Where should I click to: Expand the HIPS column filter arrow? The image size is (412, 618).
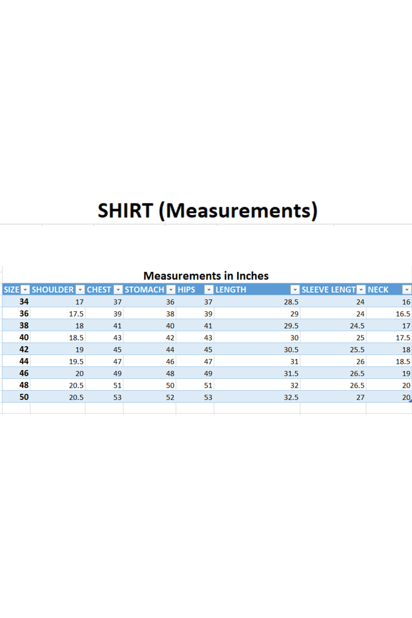click(x=209, y=290)
